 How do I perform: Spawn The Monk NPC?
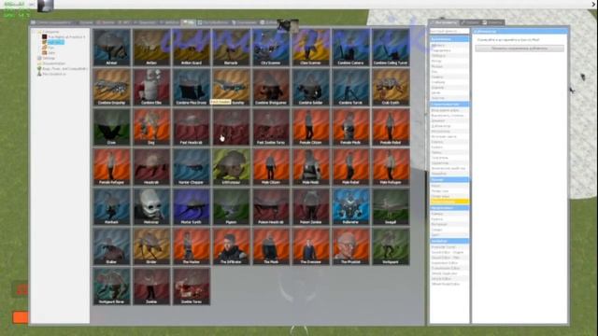coord(271,246)
